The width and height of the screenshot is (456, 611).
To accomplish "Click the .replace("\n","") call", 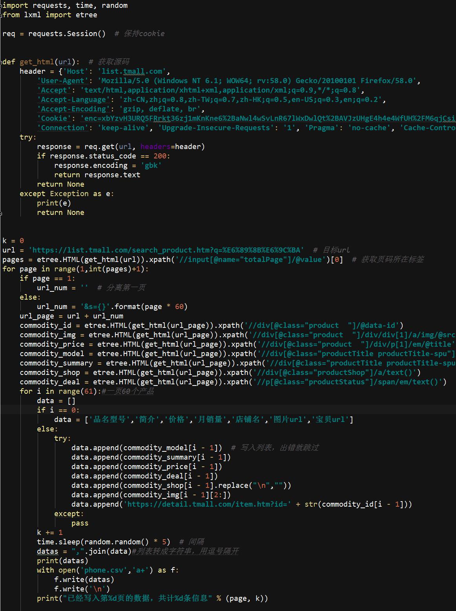I will 253,486.
